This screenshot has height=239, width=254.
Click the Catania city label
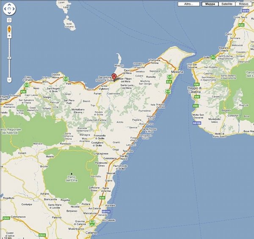91,233
